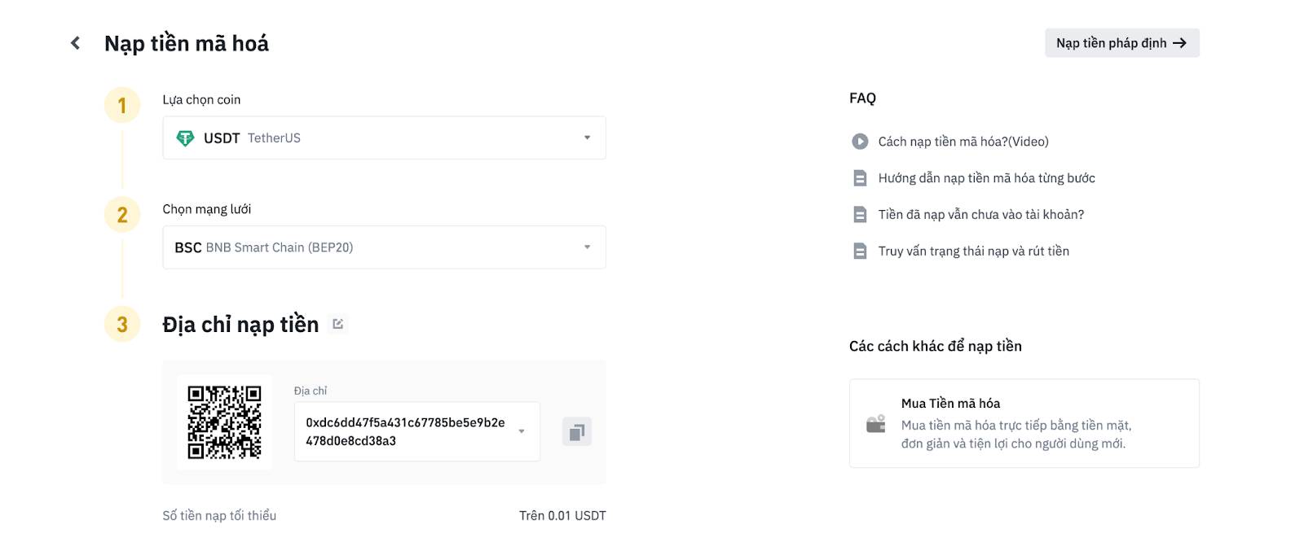Click document icon beside Truy vấn trạng thái

(860, 251)
